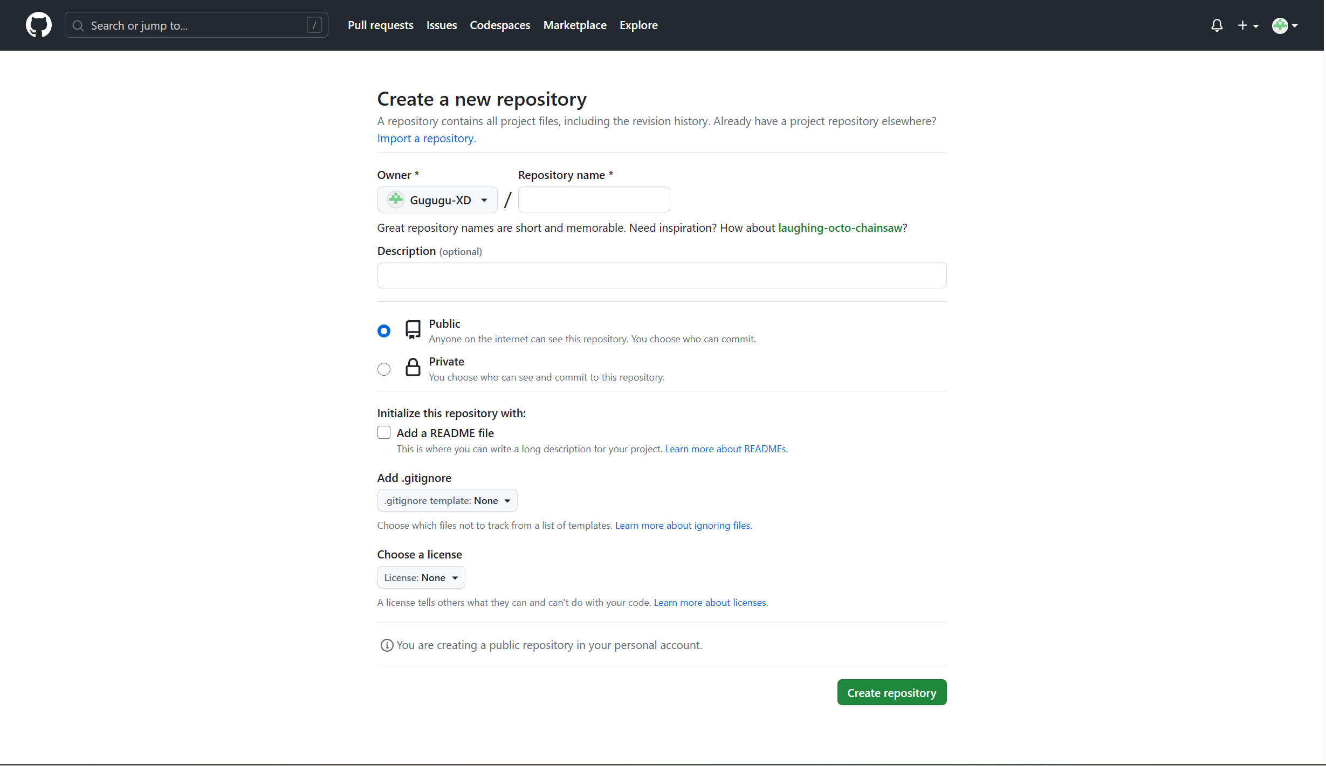
Task: Follow the Import a repository link
Action: pos(426,139)
